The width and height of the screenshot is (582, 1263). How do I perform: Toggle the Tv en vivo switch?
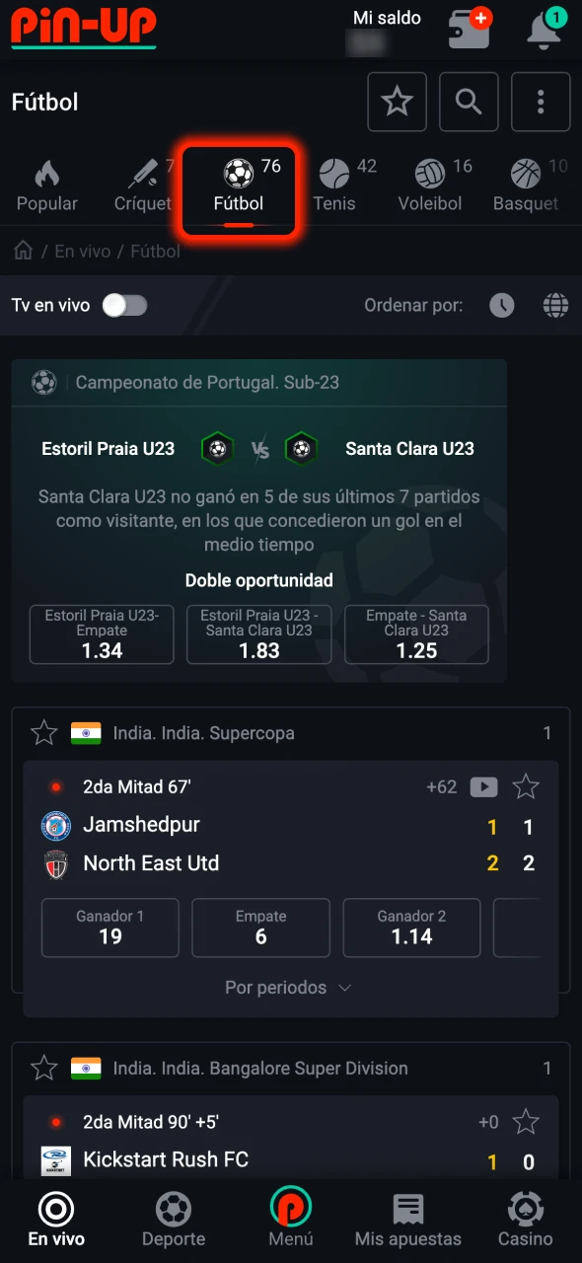[124, 306]
